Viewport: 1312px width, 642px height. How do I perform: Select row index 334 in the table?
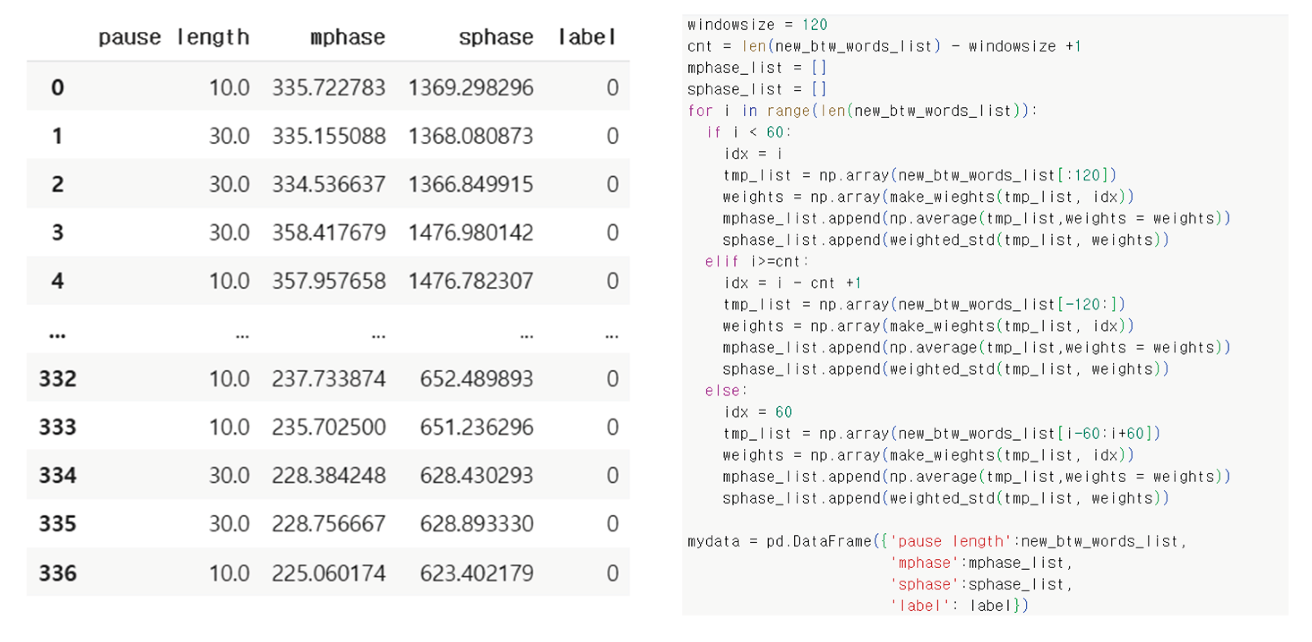[x=58, y=475]
